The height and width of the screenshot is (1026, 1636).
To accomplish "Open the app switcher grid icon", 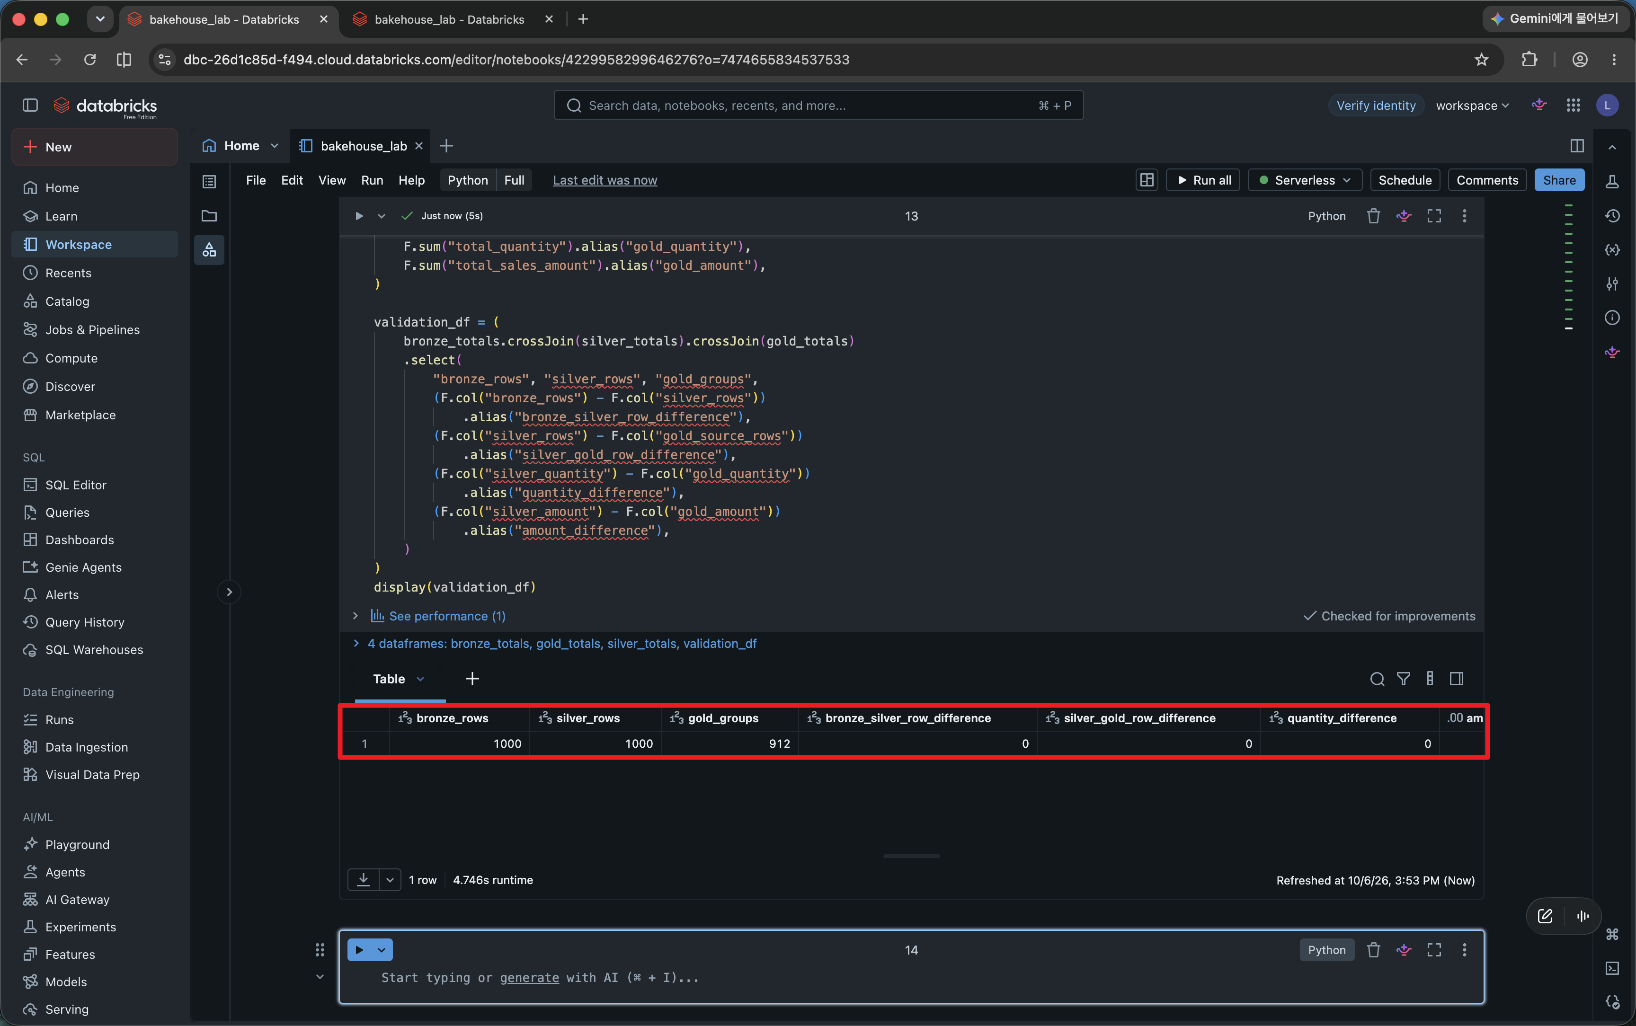I will 1573,105.
